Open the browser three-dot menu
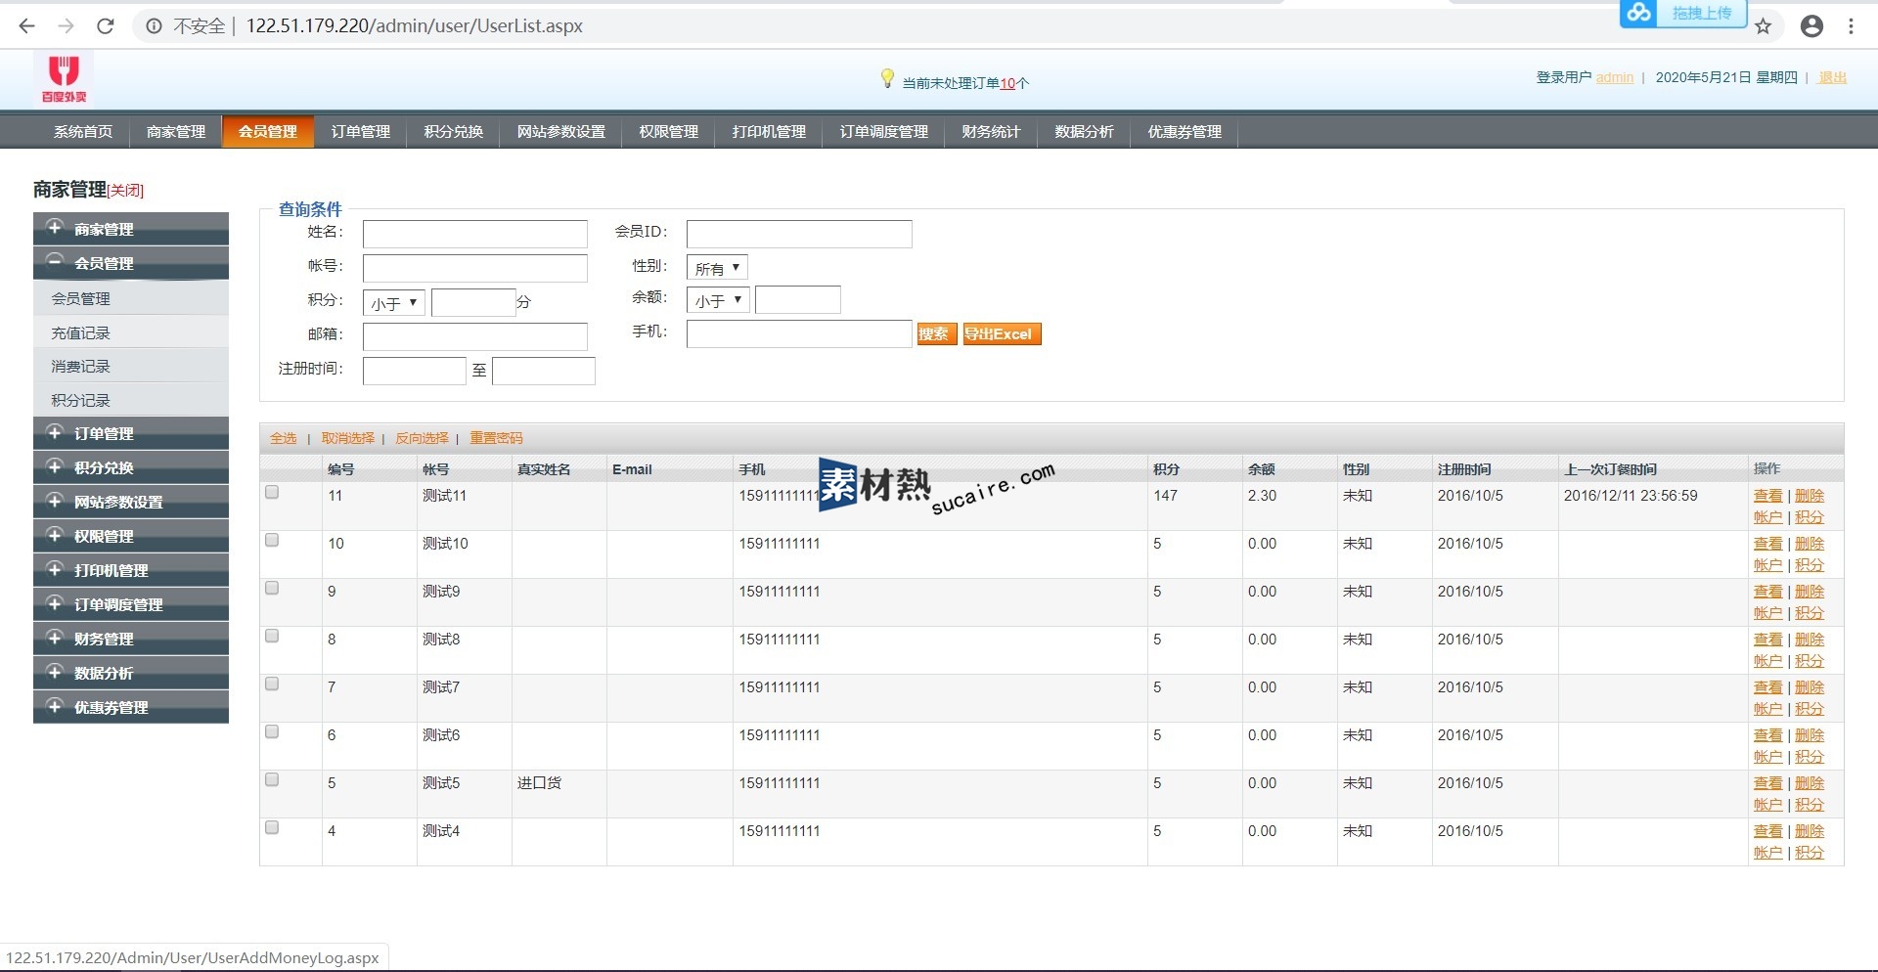The height and width of the screenshot is (972, 1878). (x=1851, y=26)
